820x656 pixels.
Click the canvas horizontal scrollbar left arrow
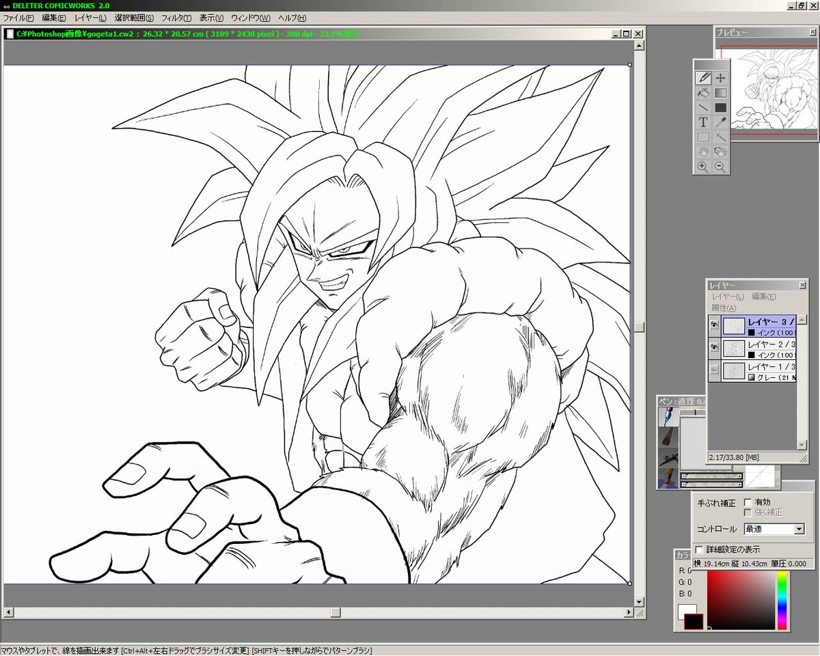[8, 612]
